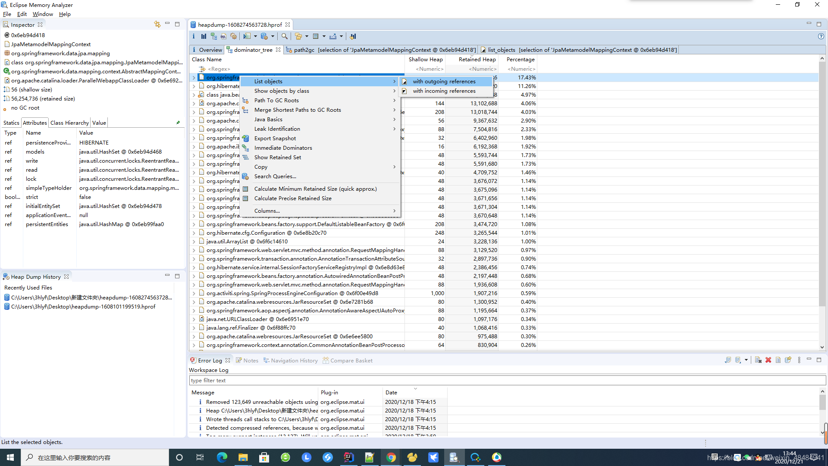The image size is (828, 466).
Task: Expand java.lang.ref.Finalizer row
Action: point(194,328)
